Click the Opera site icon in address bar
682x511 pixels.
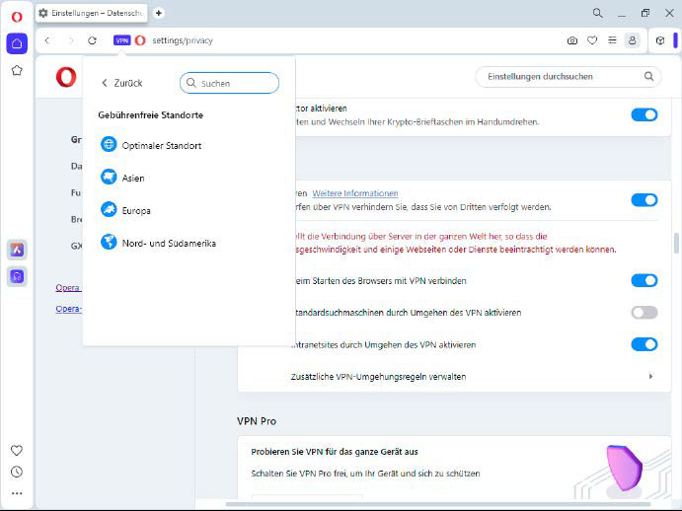pyautogui.click(x=140, y=40)
